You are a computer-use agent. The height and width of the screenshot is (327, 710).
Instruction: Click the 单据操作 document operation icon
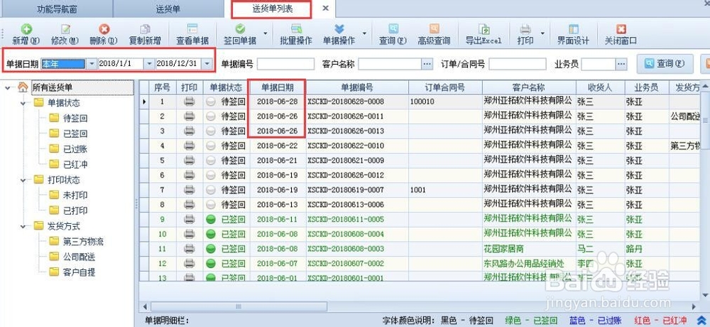coord(339,29)
